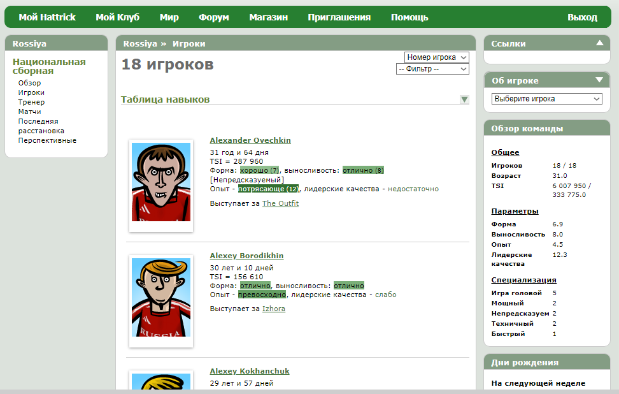The width and height of the screenshot is (619, 394).
Task: Click the Выход logout link
Action: click(x=582, y=17)
